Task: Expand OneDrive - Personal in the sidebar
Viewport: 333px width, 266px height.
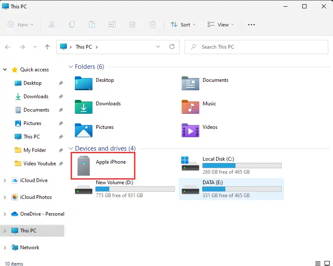Action: (x=5, y=214)
